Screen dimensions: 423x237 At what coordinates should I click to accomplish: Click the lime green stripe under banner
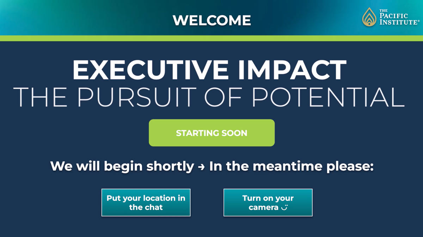(x=211, y=38)
